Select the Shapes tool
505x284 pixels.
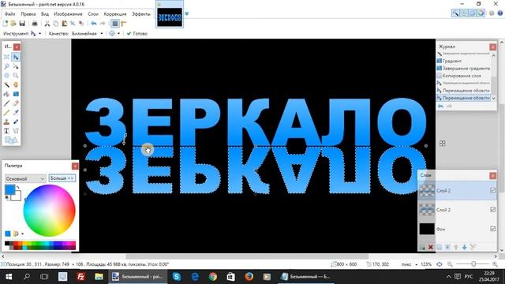pyautogui.click(x=11, y=140)
